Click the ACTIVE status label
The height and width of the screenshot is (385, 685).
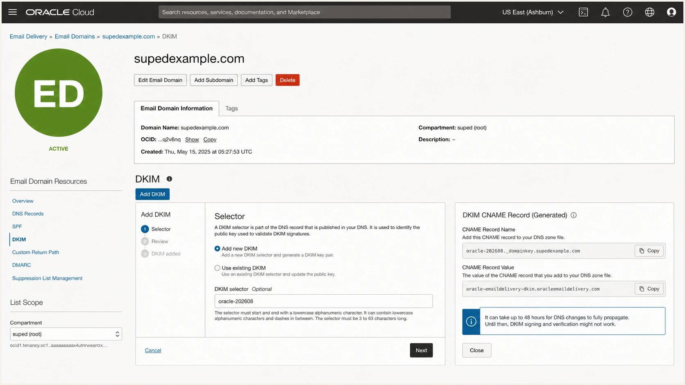59,149
